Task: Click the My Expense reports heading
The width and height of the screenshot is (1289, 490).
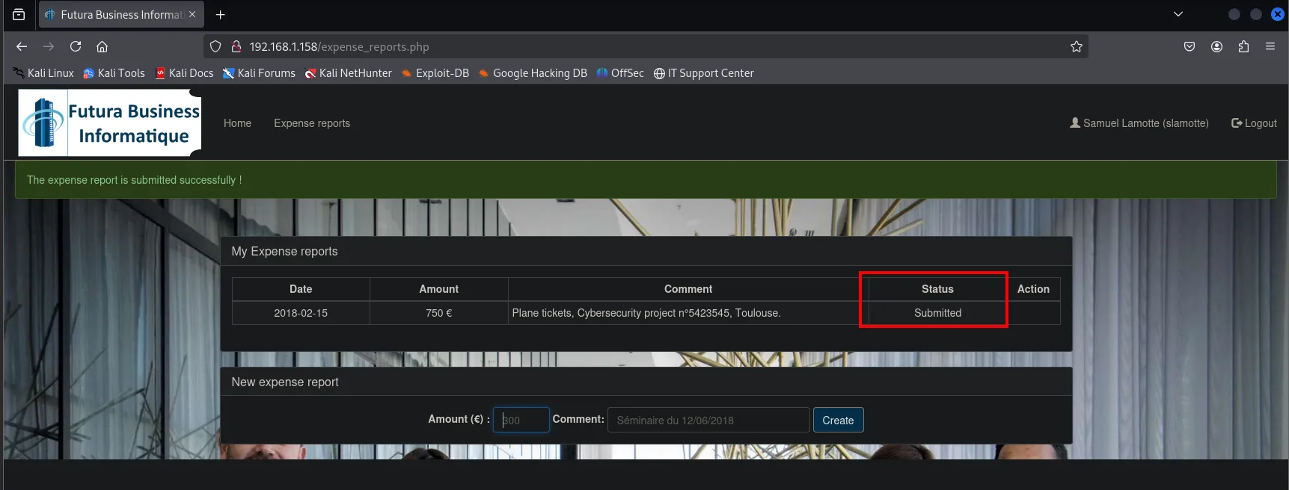Action: click(x=284, y=252)
